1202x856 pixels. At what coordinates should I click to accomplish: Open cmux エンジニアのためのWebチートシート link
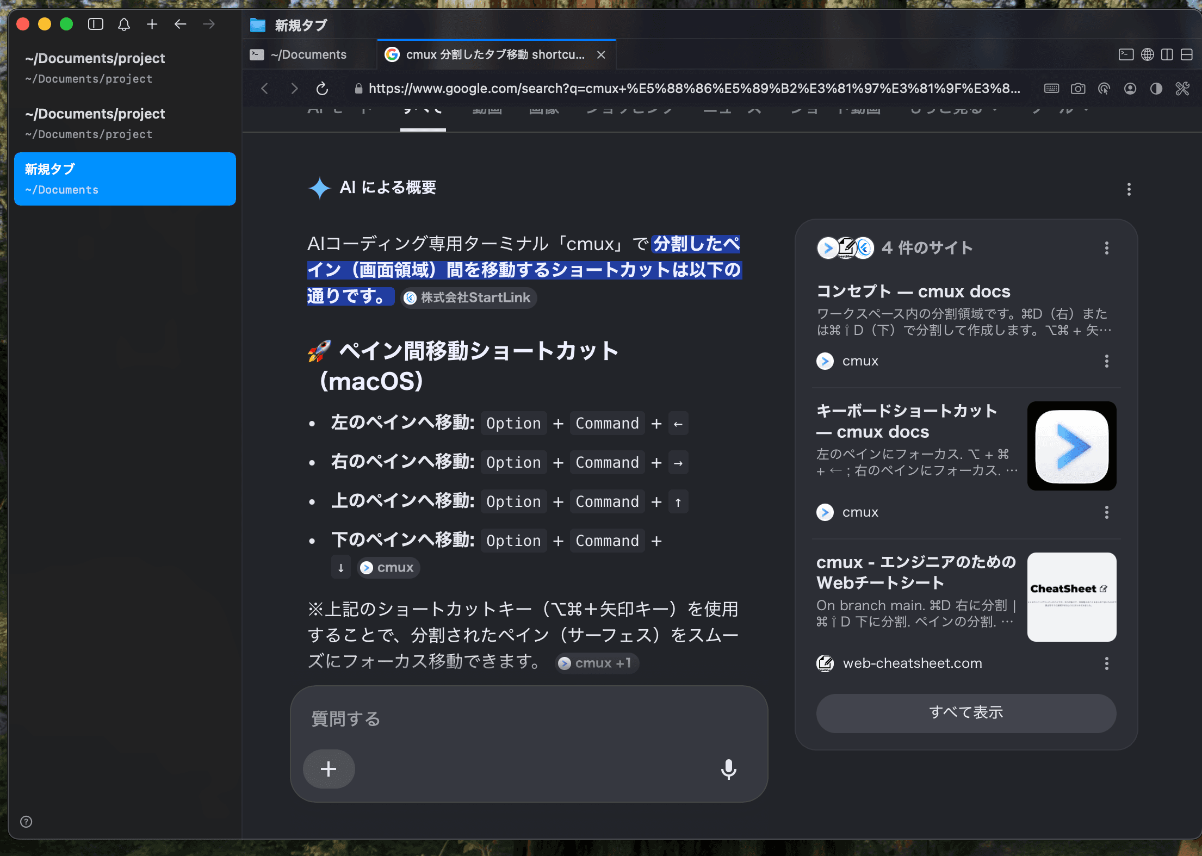[916, 572]
